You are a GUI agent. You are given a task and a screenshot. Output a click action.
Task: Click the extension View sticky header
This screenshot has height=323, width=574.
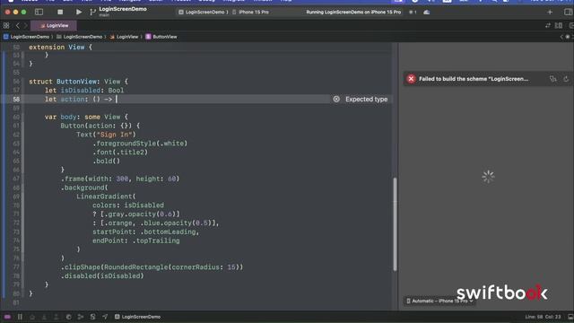coord(60,48)
